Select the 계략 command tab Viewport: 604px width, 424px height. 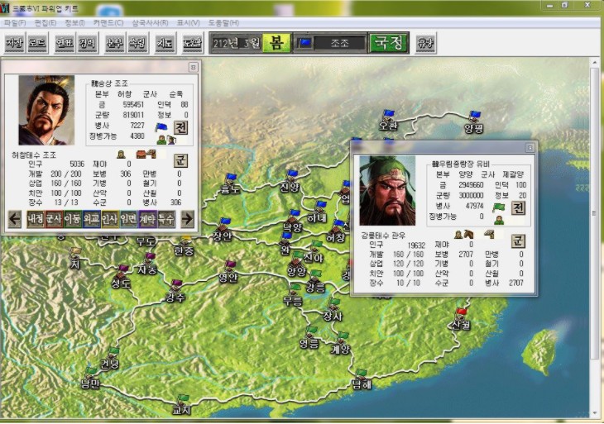tap(147, 219)
